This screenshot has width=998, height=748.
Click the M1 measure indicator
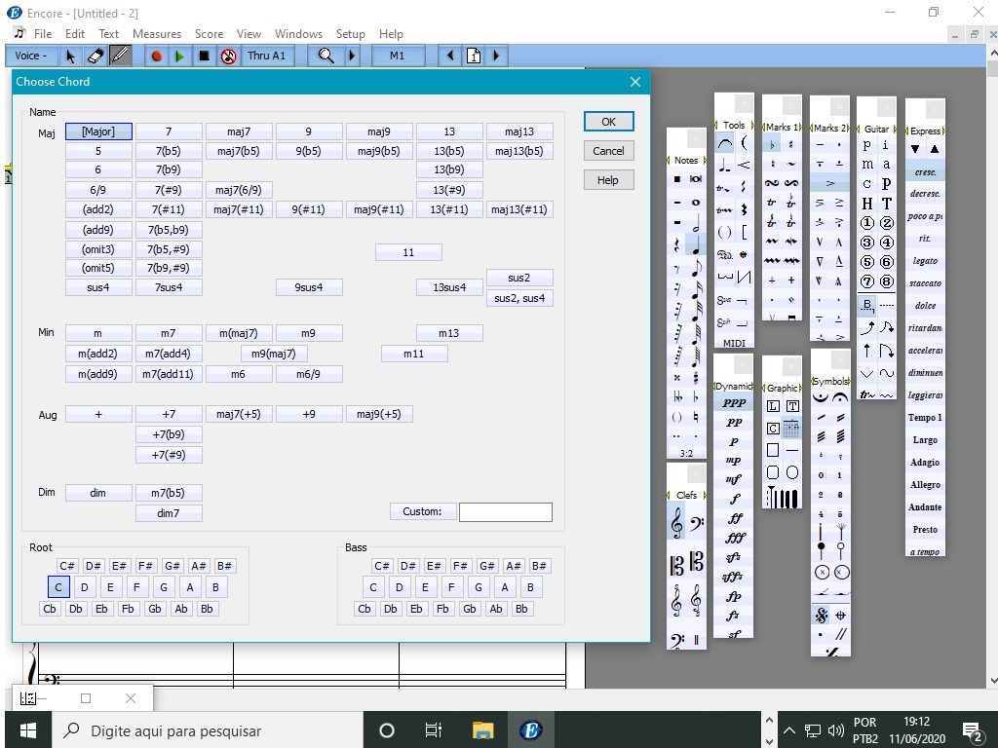coord(398,56)
